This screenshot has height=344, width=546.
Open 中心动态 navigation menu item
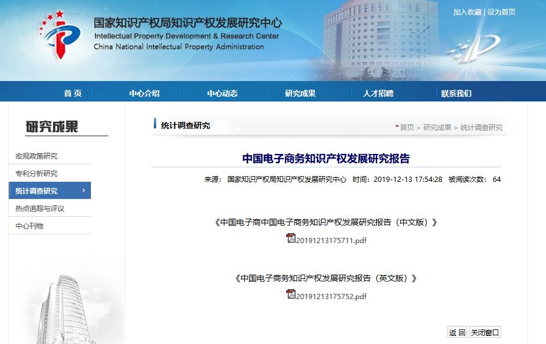coord(223,93)
